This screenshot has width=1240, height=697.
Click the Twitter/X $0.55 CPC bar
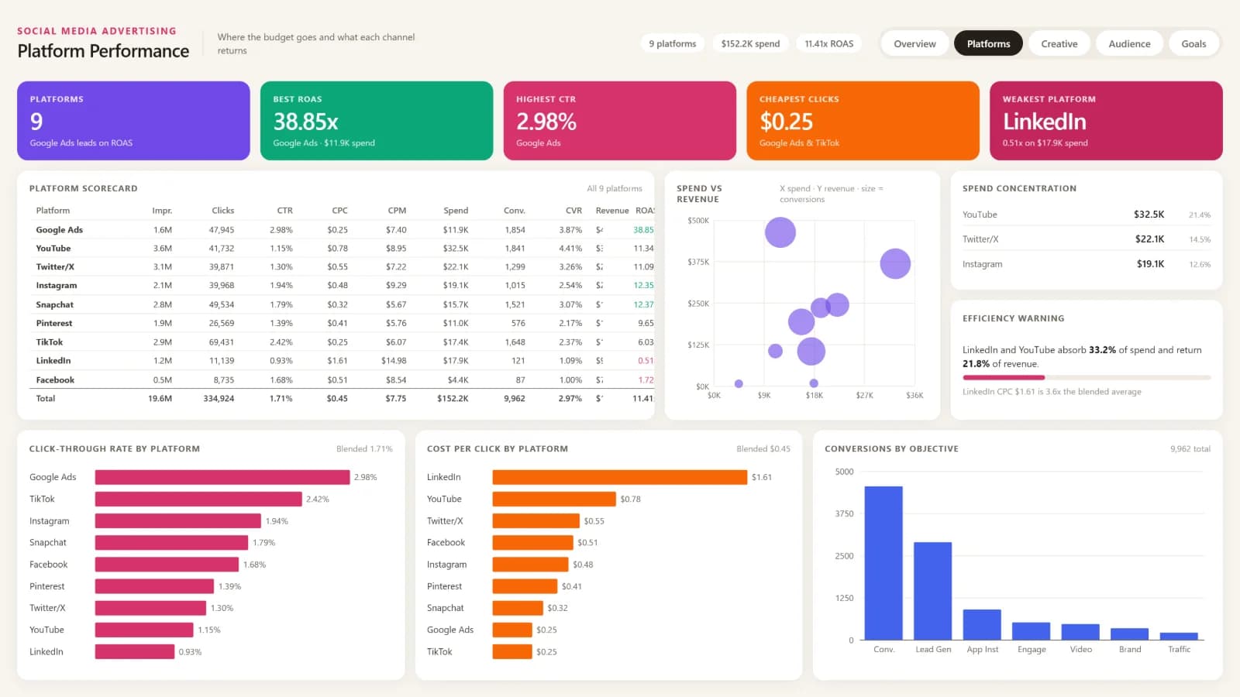tap(536, 521)
